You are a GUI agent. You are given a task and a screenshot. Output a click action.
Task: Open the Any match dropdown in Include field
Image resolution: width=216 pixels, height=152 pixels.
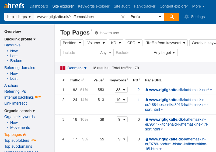pos(106,53)
